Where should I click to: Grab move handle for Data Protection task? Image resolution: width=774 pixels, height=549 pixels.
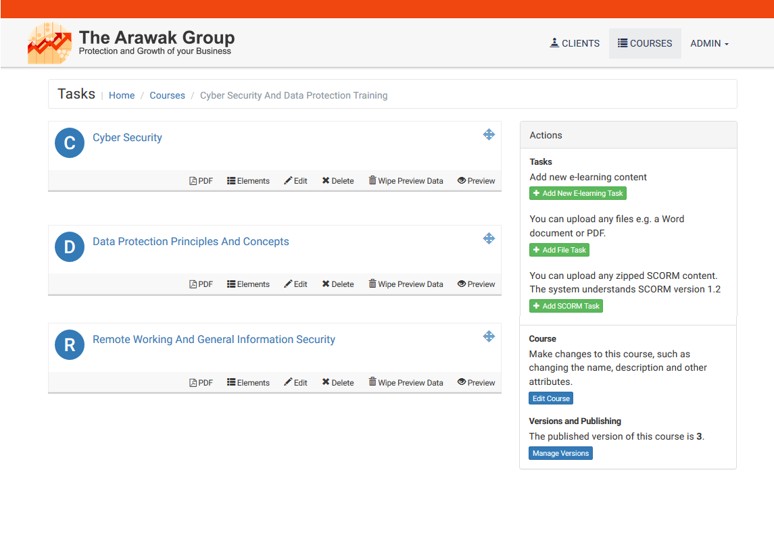[x=489, y=239]
